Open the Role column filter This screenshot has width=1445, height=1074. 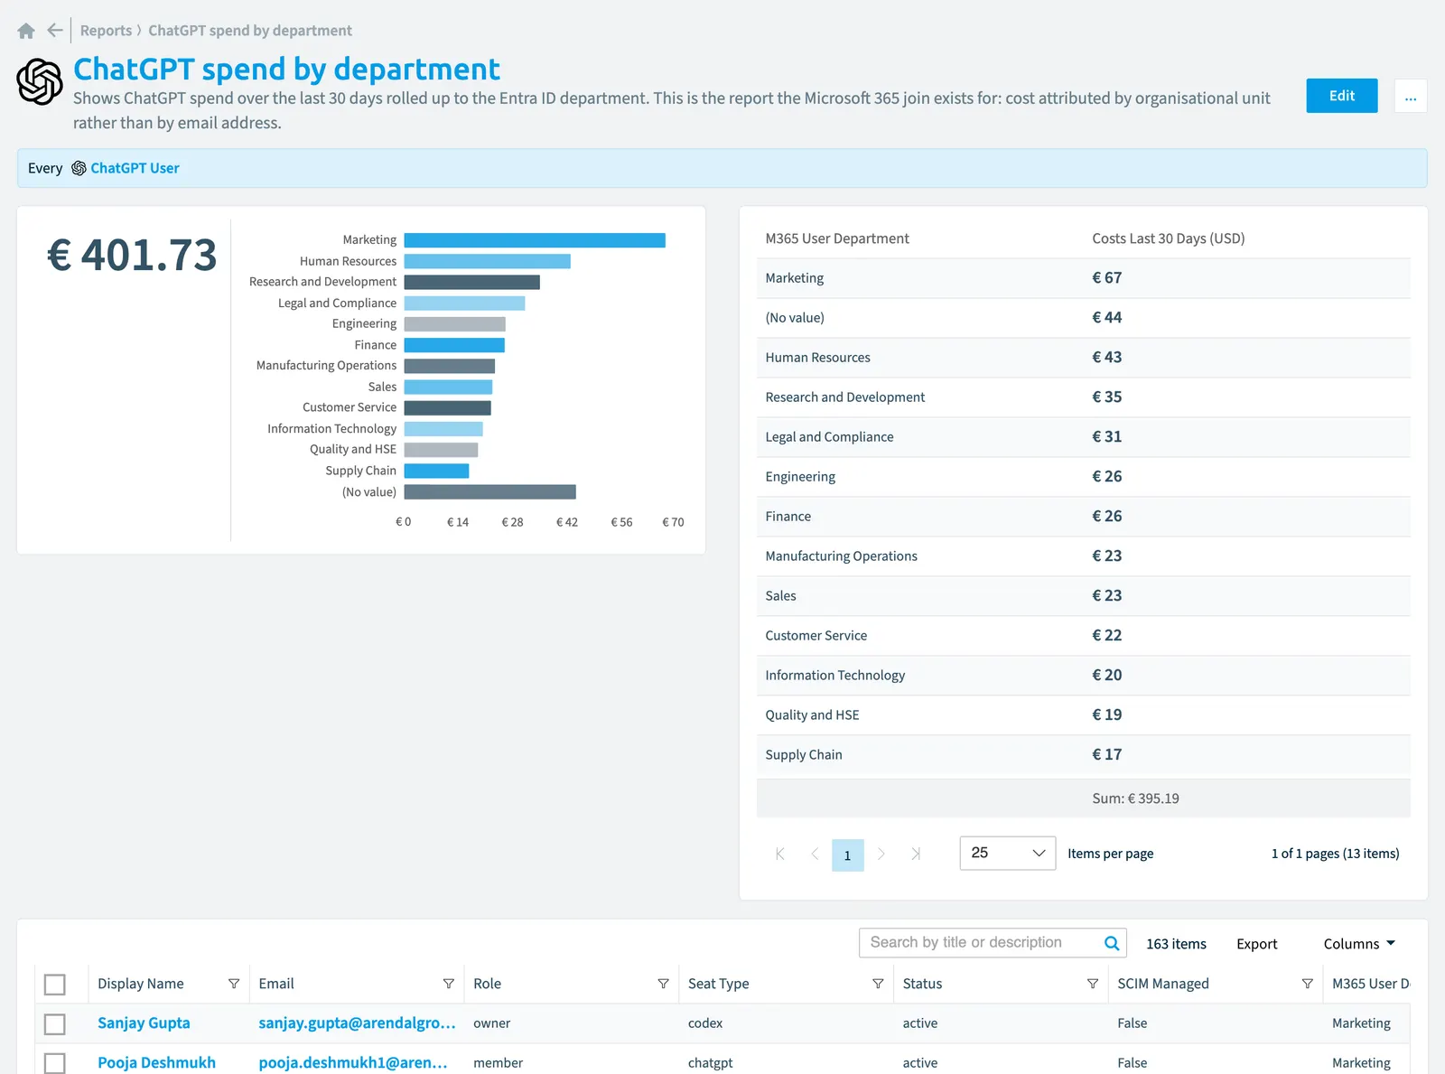(664, 984)
